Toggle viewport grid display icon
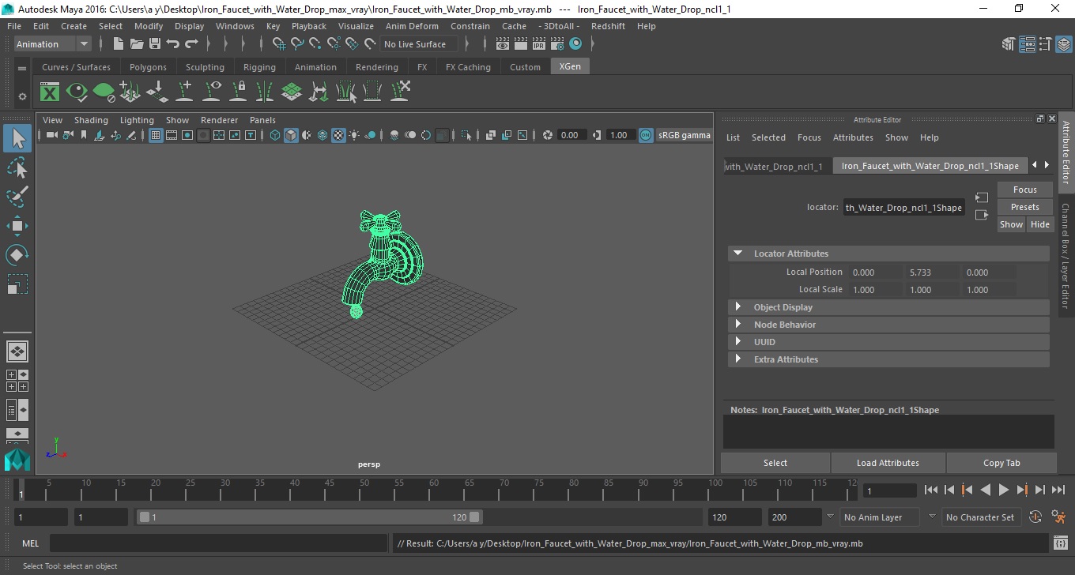Viewport: 1075px width, 575px height. tap(156, 136)
